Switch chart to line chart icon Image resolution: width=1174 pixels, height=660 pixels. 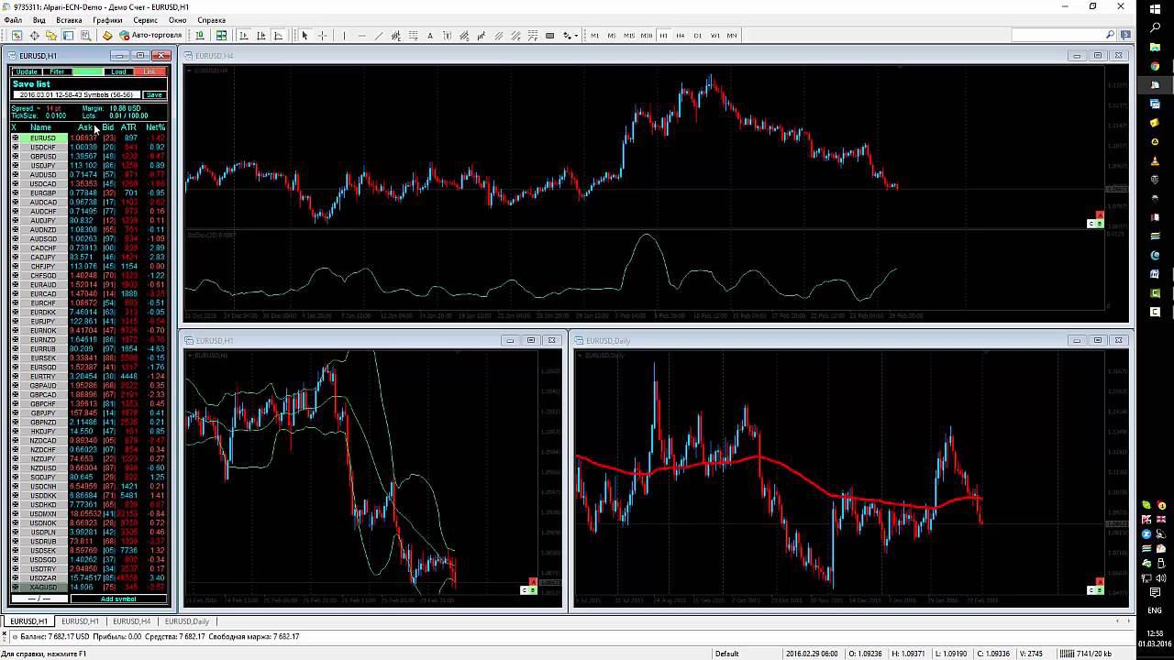coord(278,35)
